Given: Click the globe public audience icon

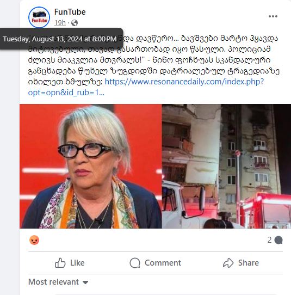Looking at the screenshot, I should (75, 23).
